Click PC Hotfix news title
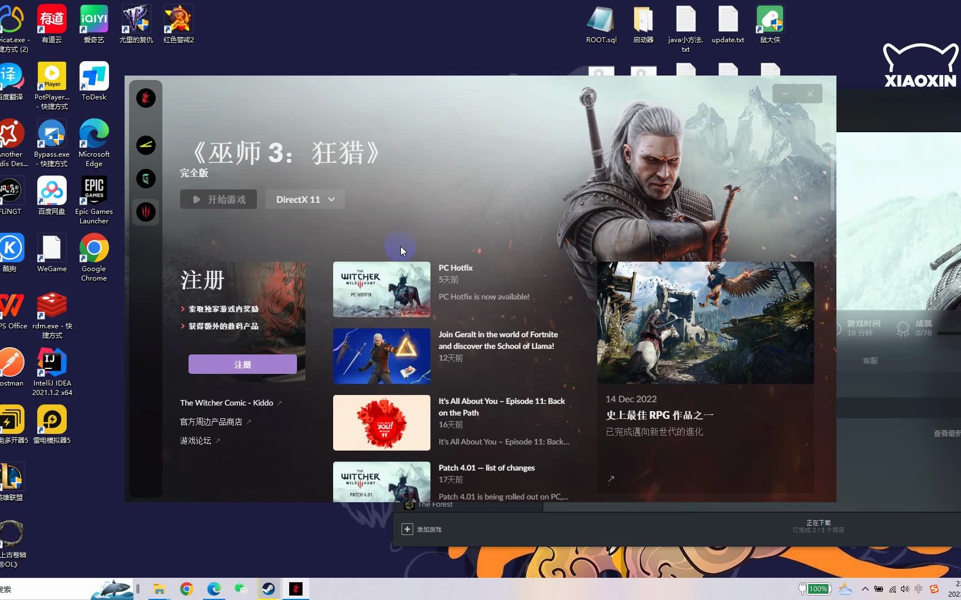The height and width of the screenshot is (600, 961). (455, 268)
